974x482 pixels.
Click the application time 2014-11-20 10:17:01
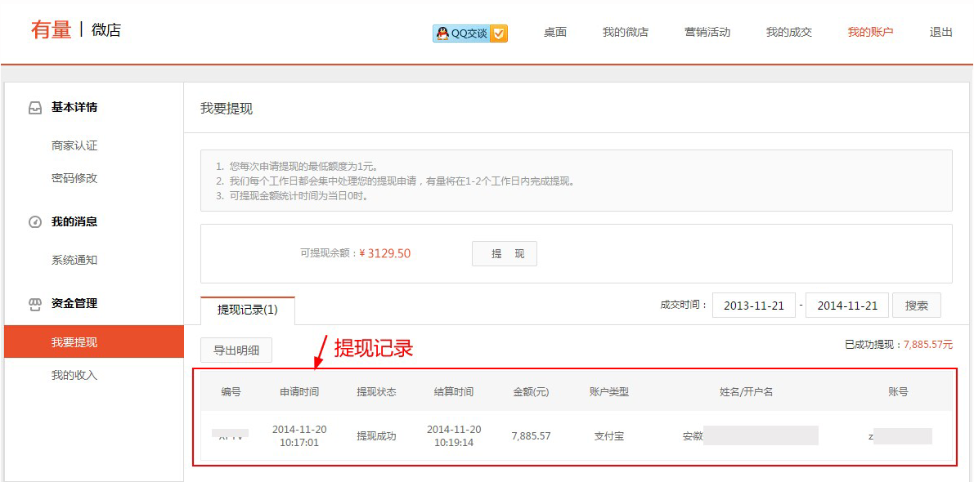coord(299,436)
